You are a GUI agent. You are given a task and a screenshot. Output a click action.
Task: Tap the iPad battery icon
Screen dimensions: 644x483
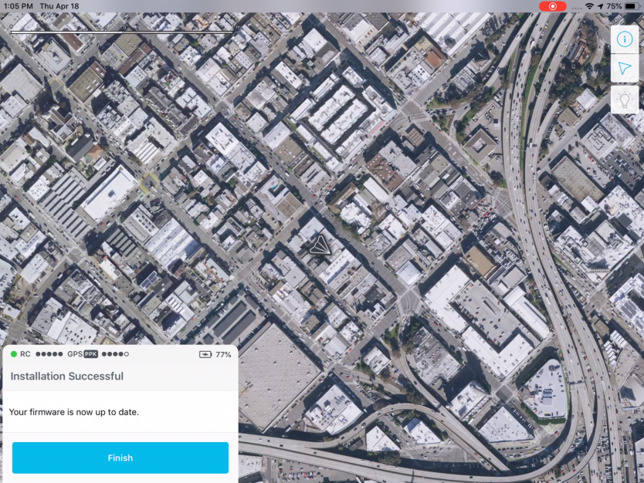tap(632, 6)
